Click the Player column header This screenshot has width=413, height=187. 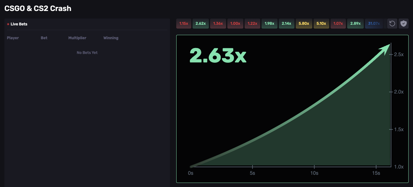[13, 38]
